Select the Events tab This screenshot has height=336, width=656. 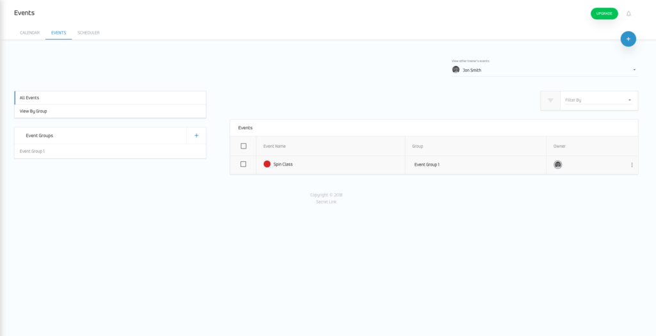pyautogui.click(x=58, y=33)
